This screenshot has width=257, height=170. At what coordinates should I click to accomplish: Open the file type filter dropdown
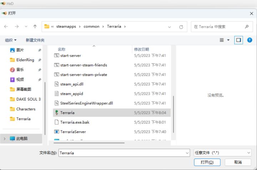pos(222,153)
